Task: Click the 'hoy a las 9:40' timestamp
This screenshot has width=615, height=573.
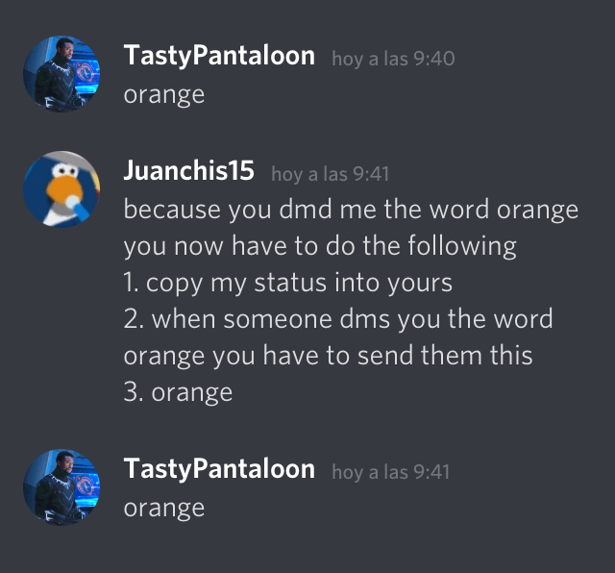Action: 393,59
